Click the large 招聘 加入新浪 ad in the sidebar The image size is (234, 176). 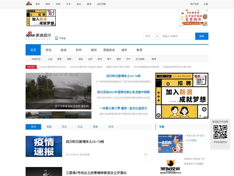[182, 96]
